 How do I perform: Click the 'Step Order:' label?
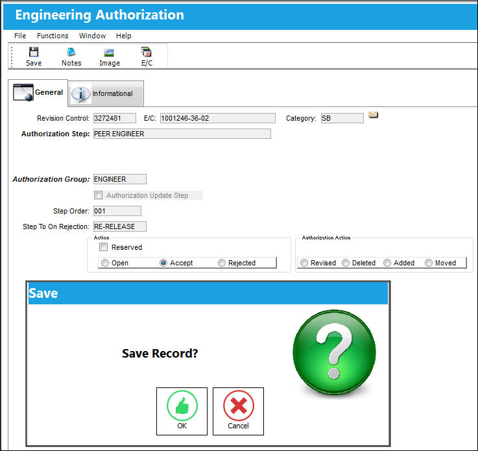point(71,211)
